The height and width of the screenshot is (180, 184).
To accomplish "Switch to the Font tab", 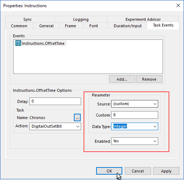I will pyautogui.click(x=94, y=26).
